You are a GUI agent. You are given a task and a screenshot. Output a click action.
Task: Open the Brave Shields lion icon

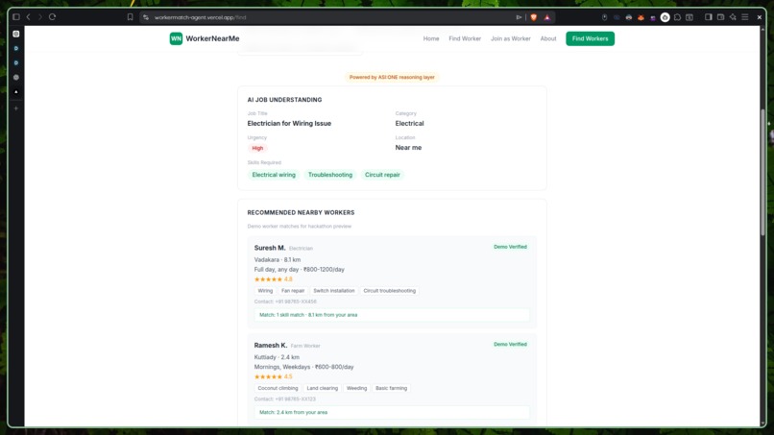click(x=534, y=17)
